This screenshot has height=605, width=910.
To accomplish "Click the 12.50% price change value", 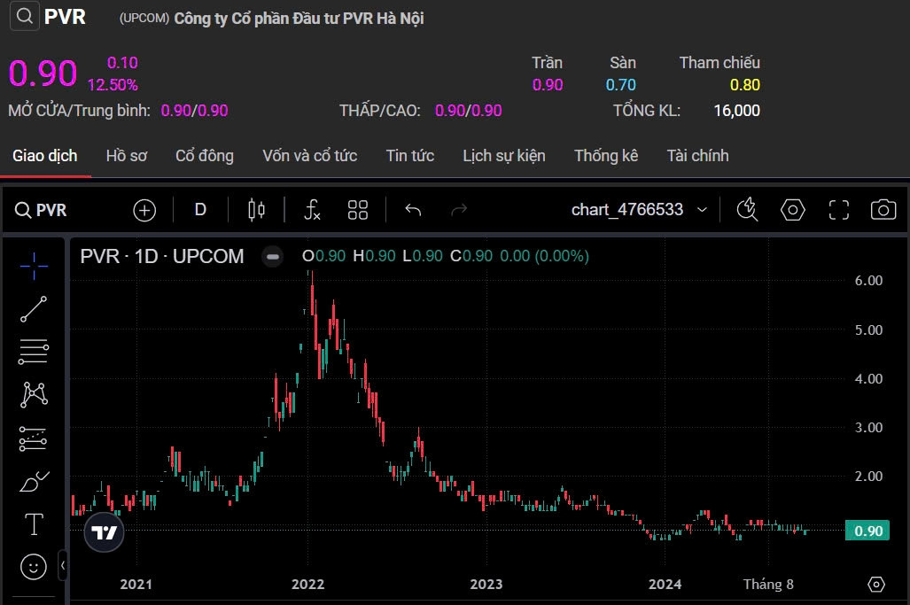I will tap(113, 85).
